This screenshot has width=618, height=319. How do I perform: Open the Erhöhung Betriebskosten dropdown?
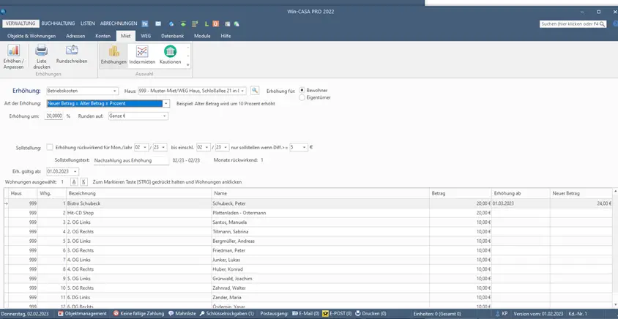82,91
